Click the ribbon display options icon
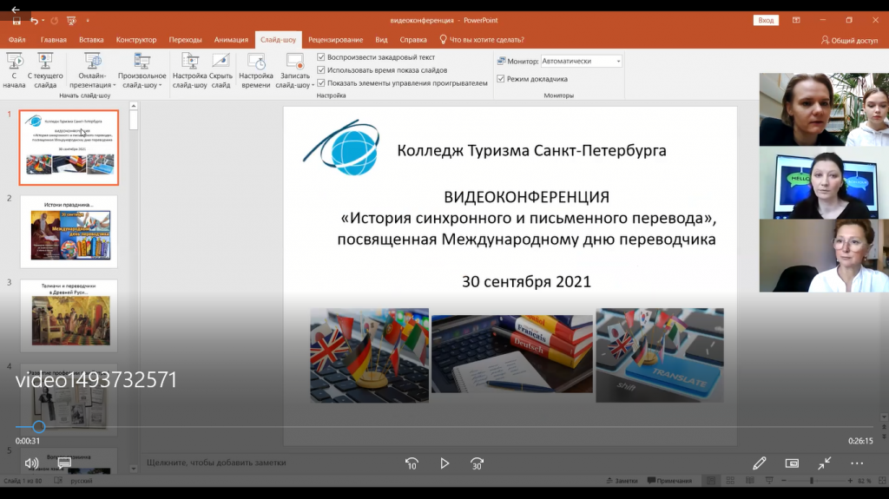This screenshot has height=499, width=889. 796,21
